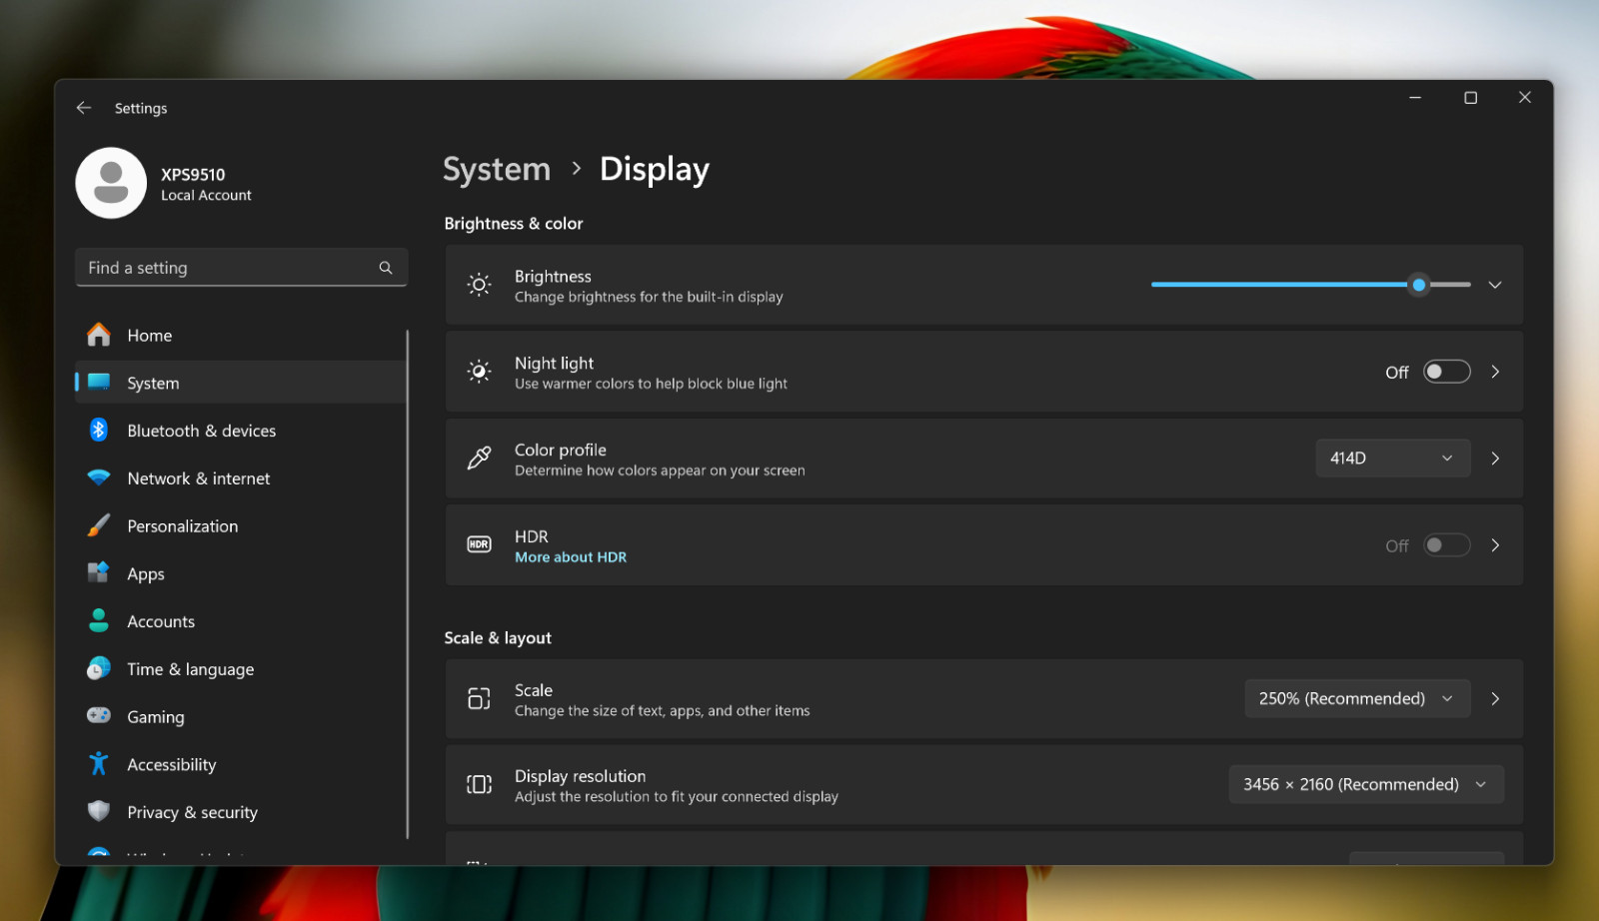This screenshot has width=1599, height=921.
Task: Click the Personalization paintbrush icon
Action: [x=99, y=525]
